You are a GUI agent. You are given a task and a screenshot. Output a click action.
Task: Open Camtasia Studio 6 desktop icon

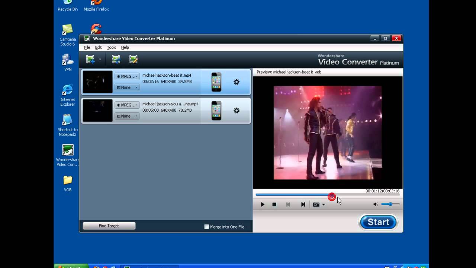(68, 35)
